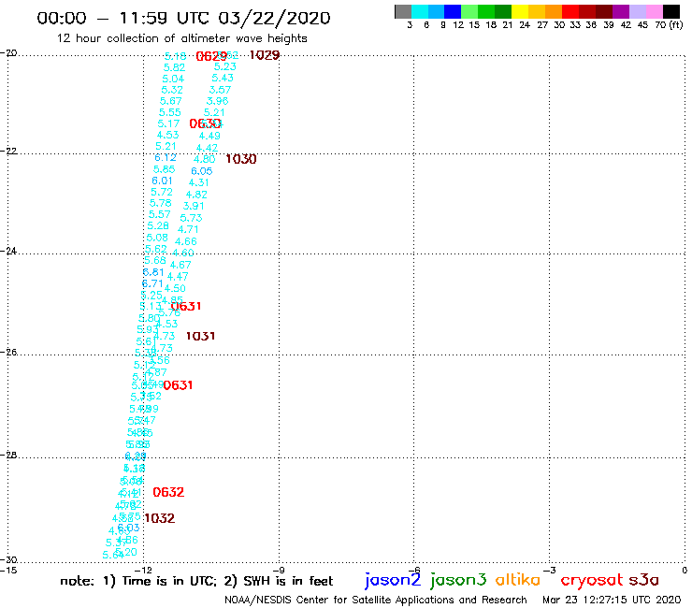
Task: Select wave height value '4.42'
Action: coord(207,148)
